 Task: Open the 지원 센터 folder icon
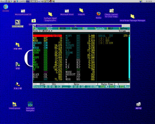click(x=18, y=45)
